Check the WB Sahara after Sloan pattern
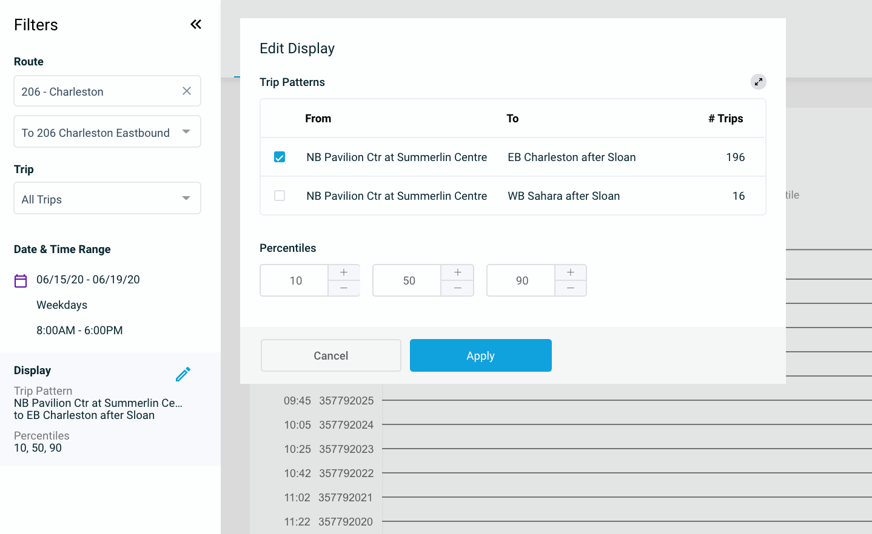The height and width of the screenshot is (534, 872). point(280,196)
